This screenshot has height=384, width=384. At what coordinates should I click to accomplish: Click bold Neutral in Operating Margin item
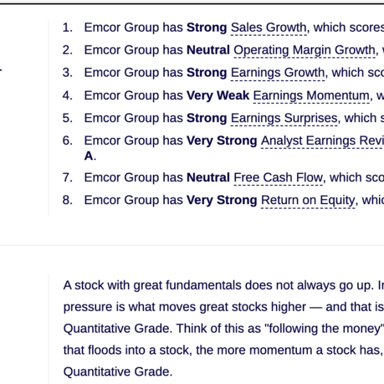pos(208,50)
